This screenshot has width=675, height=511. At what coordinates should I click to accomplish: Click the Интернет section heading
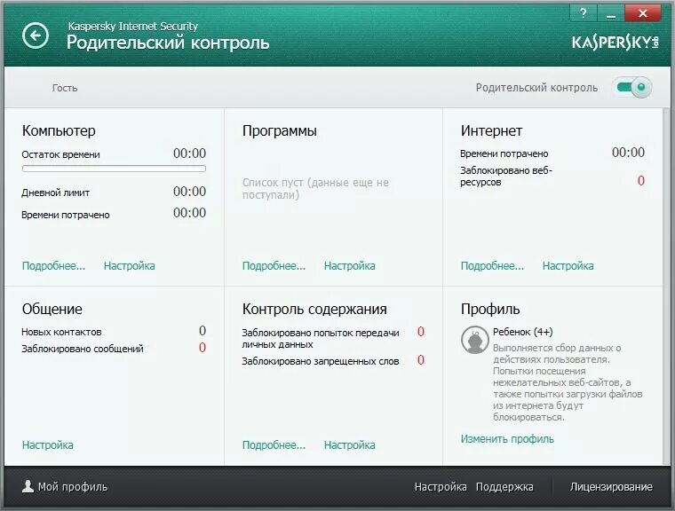coord(491,130)
